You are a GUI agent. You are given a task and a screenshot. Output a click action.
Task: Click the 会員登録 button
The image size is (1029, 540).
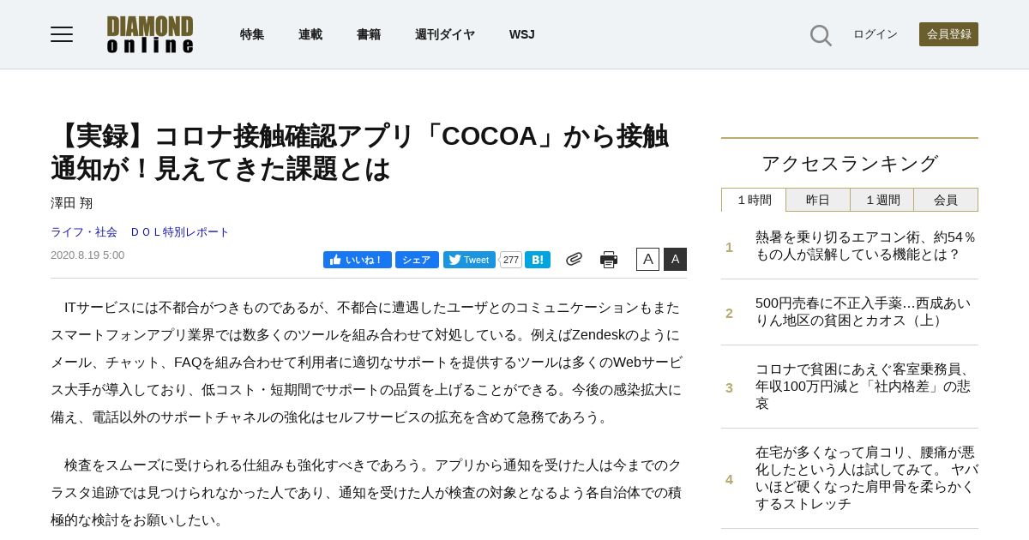tap(948, 34)
